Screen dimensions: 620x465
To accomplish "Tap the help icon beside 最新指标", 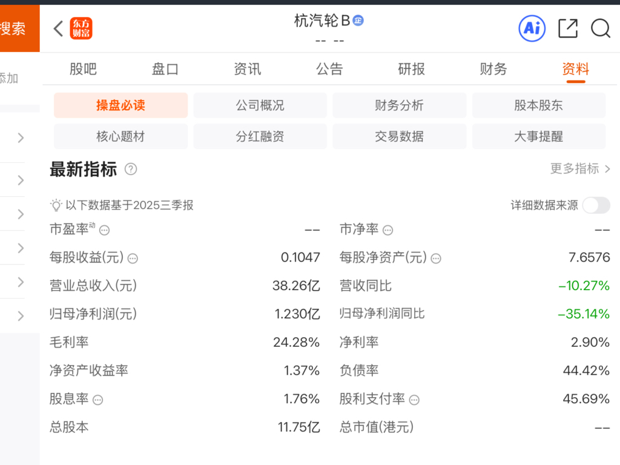I will point(131,170).
